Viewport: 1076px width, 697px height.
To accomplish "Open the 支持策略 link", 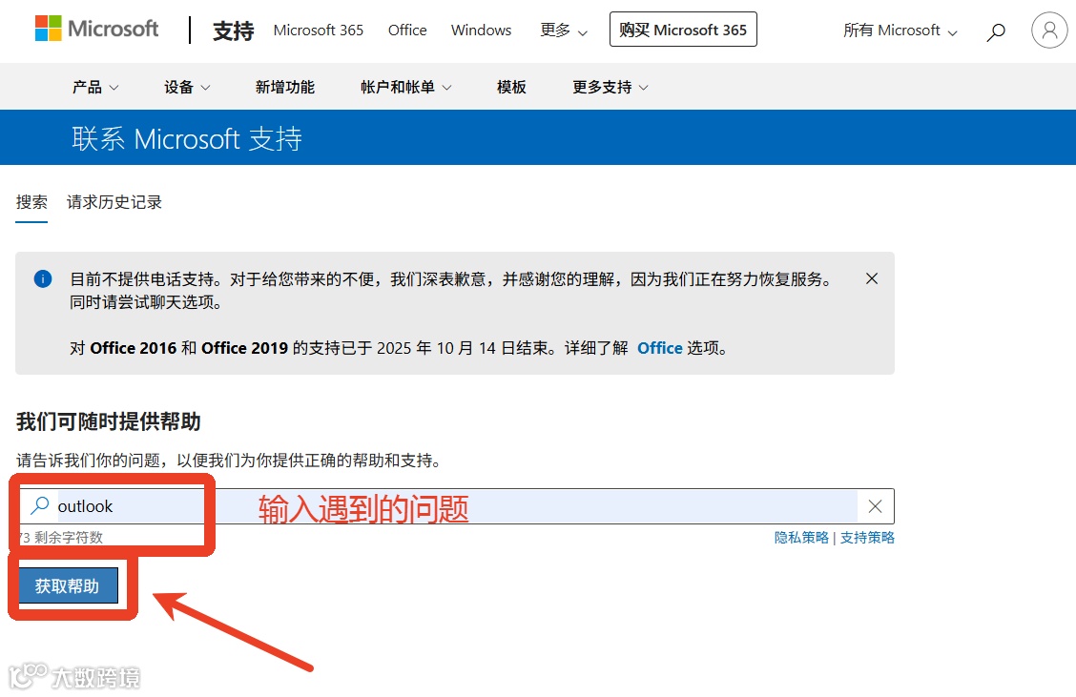I will pos(867,538).
